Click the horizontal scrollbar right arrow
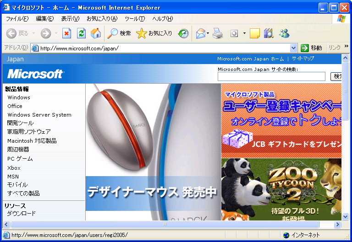The height and width of the screenshot is (242, 352). coord(337,224)
